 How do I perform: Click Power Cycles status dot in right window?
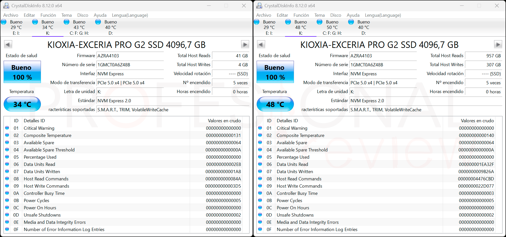point(260,200)
